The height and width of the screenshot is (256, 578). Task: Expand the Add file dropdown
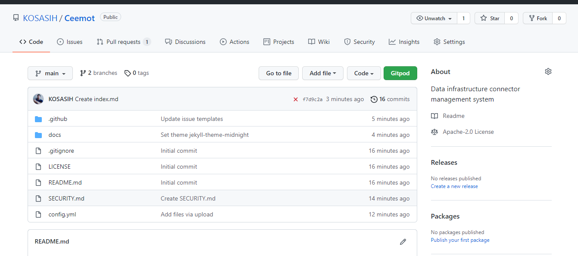pos(323,73)
